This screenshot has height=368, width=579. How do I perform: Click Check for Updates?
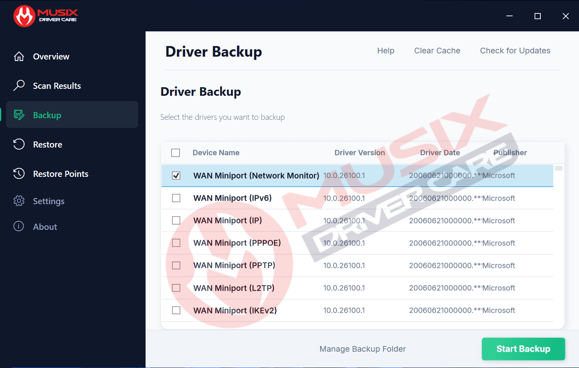click(515, 51)
